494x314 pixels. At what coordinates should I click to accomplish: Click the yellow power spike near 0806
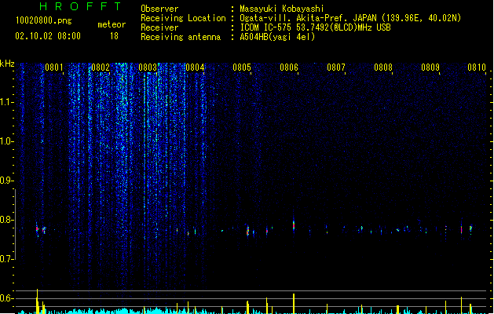click(294, 303)
